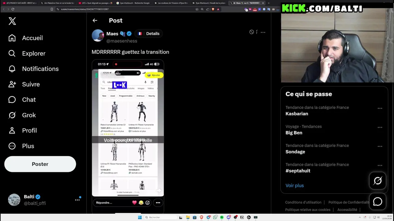Open Spotify from taskbar
The width and height of the screenshot is (394, 221).
pos(222,217)
